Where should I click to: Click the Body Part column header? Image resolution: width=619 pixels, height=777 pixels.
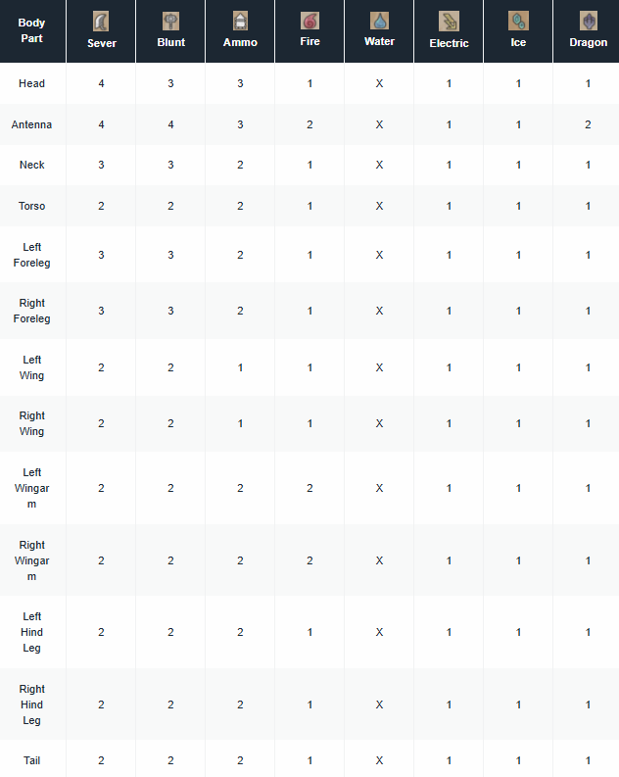(32, 30)
